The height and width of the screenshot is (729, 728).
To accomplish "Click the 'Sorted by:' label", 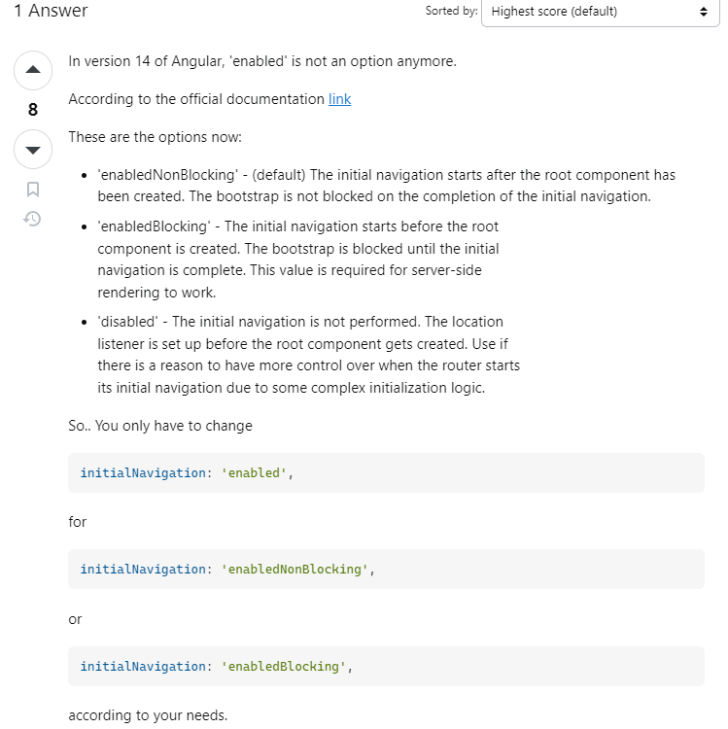I will coord(451,11).
